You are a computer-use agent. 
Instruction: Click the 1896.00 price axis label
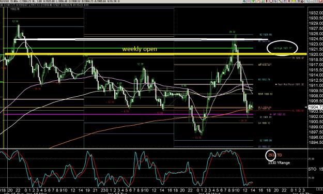pyautogui.click(x=315, y=137)
